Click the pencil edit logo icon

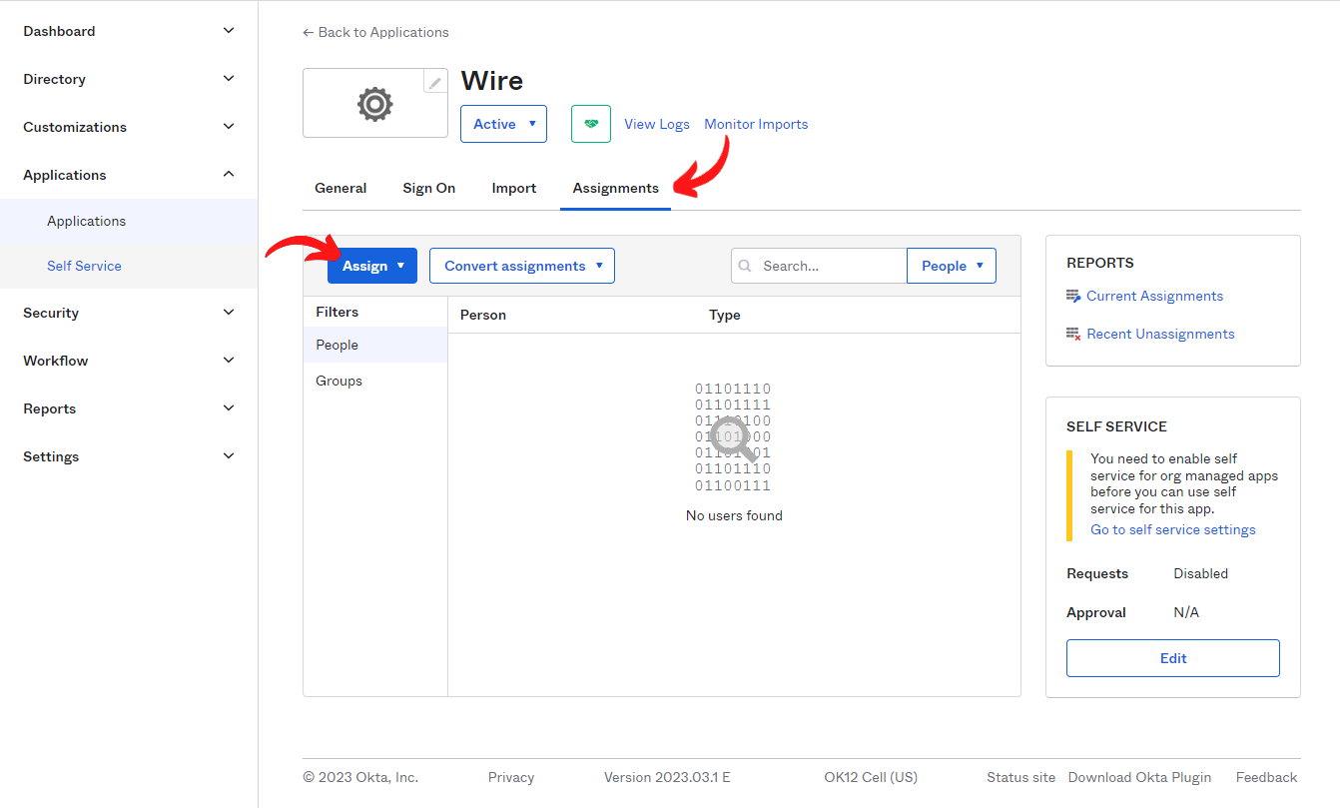point(435,82)
